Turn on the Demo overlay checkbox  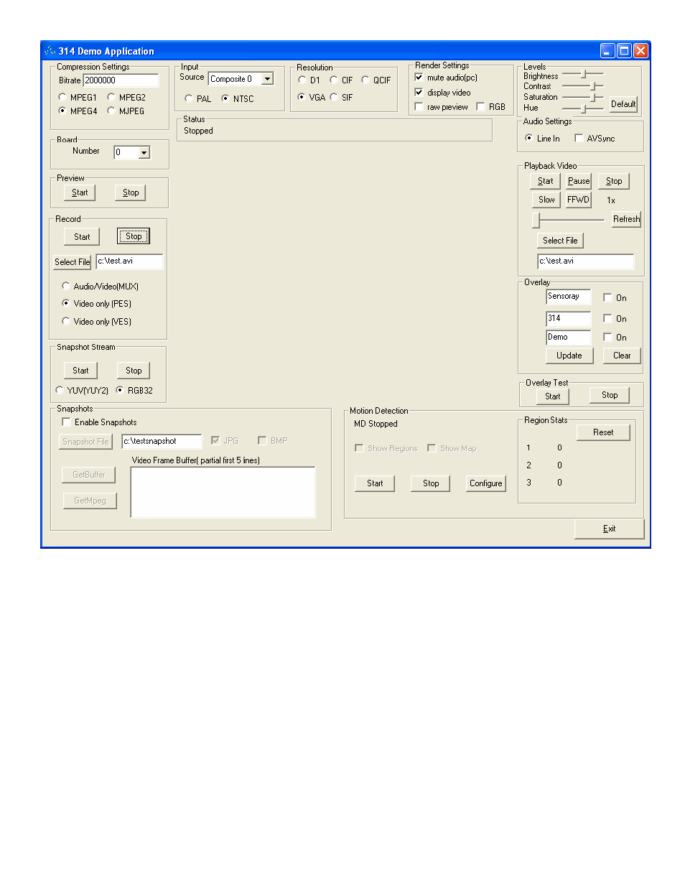point(607,337)
